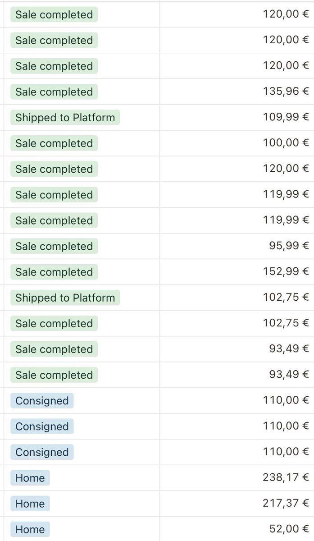The height and width of the screenshot is (541, 314).
Task: Click the Sale completed tag beside 95,99 €
Action: pyautogui.click(x=54, y=246)
